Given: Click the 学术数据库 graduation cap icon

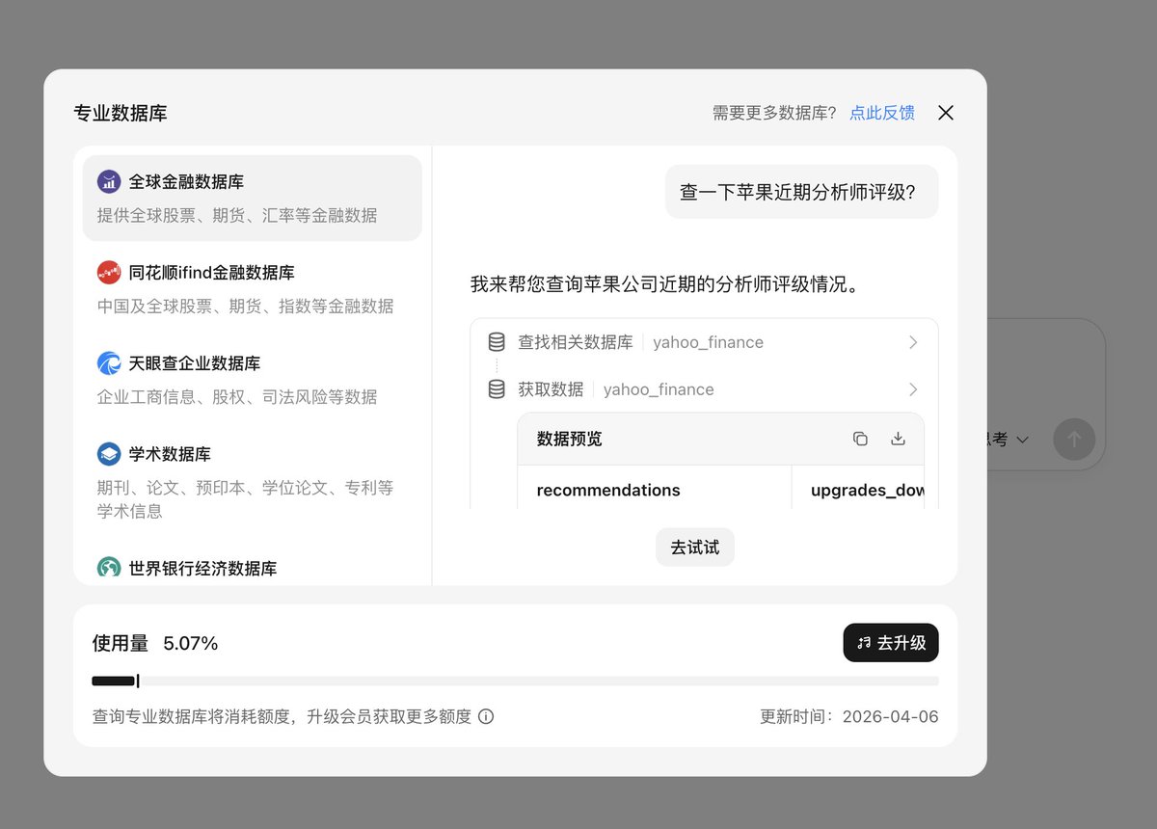Looking at the screenshot, I should coord(109,454).
